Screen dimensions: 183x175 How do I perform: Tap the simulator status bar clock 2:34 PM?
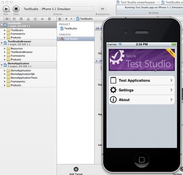tap(142, 44)
